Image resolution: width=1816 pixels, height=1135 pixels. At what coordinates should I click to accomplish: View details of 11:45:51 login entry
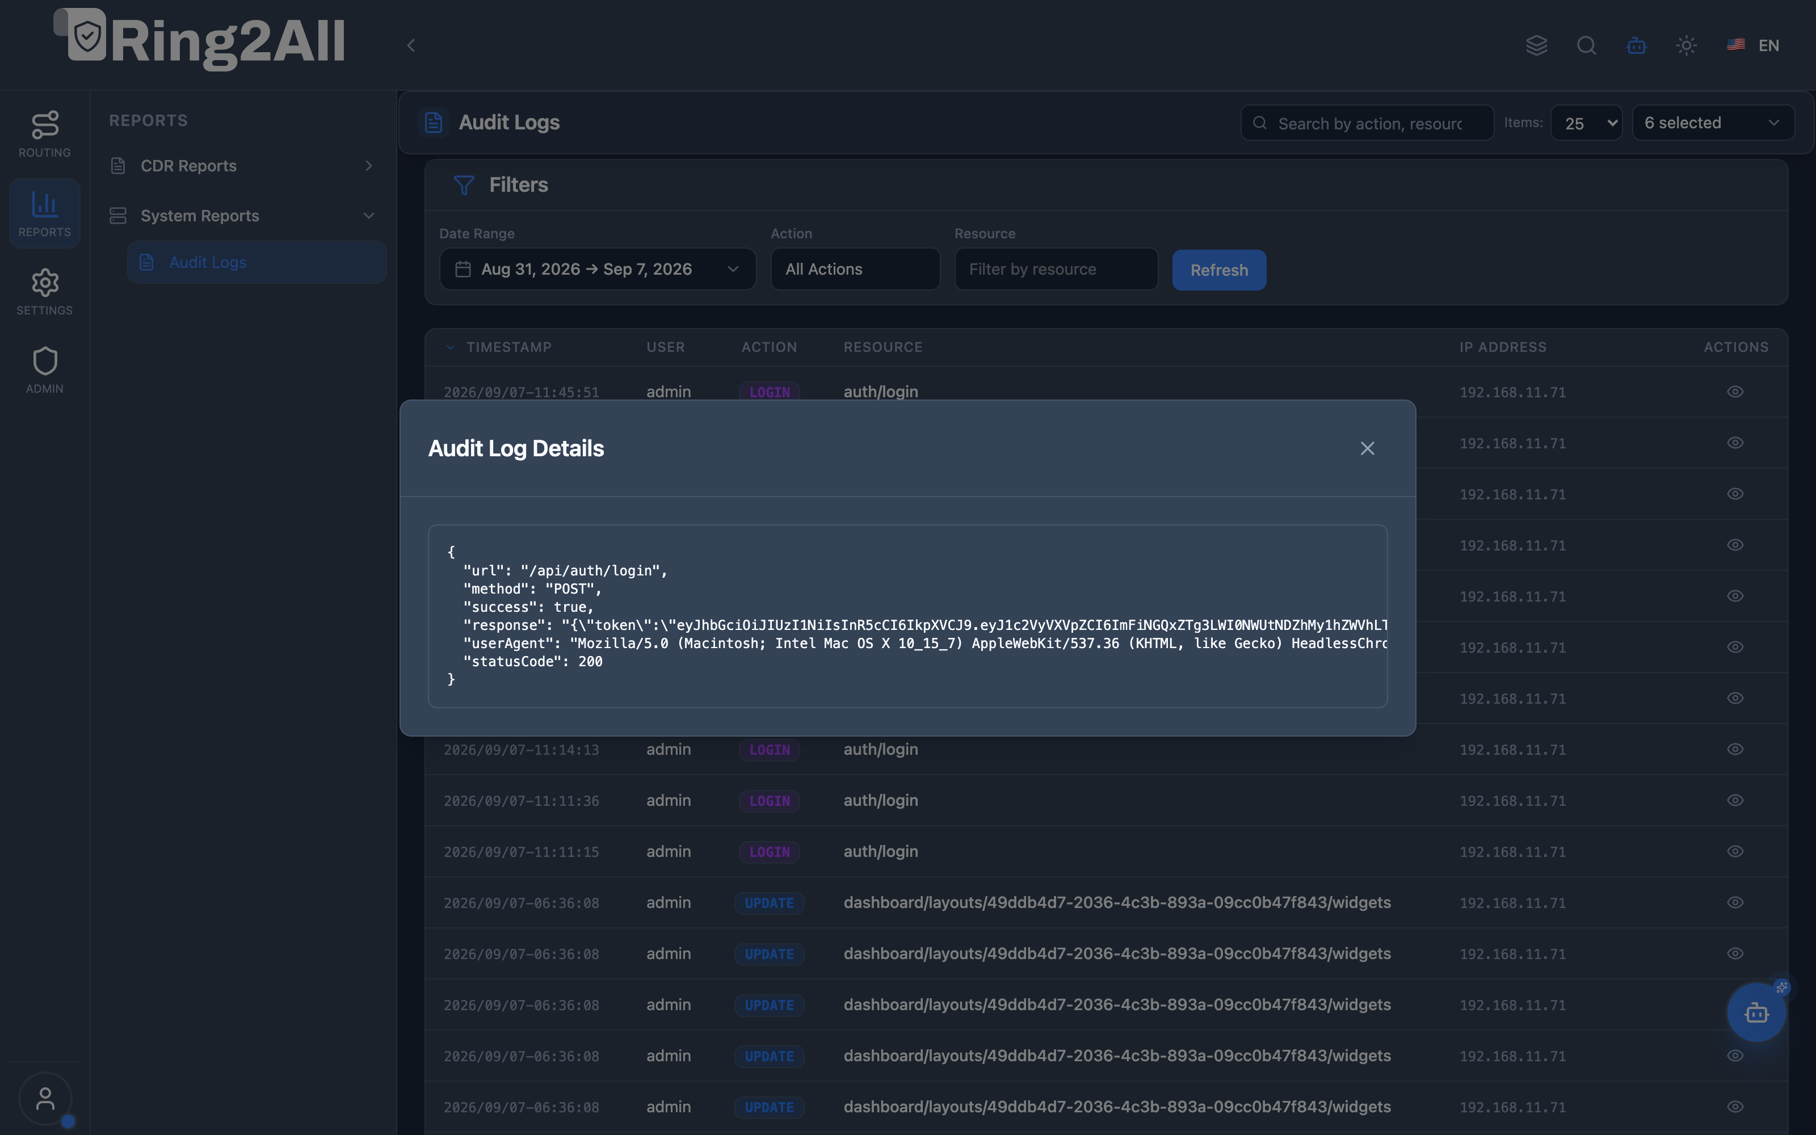click(x=1735, y=391)
